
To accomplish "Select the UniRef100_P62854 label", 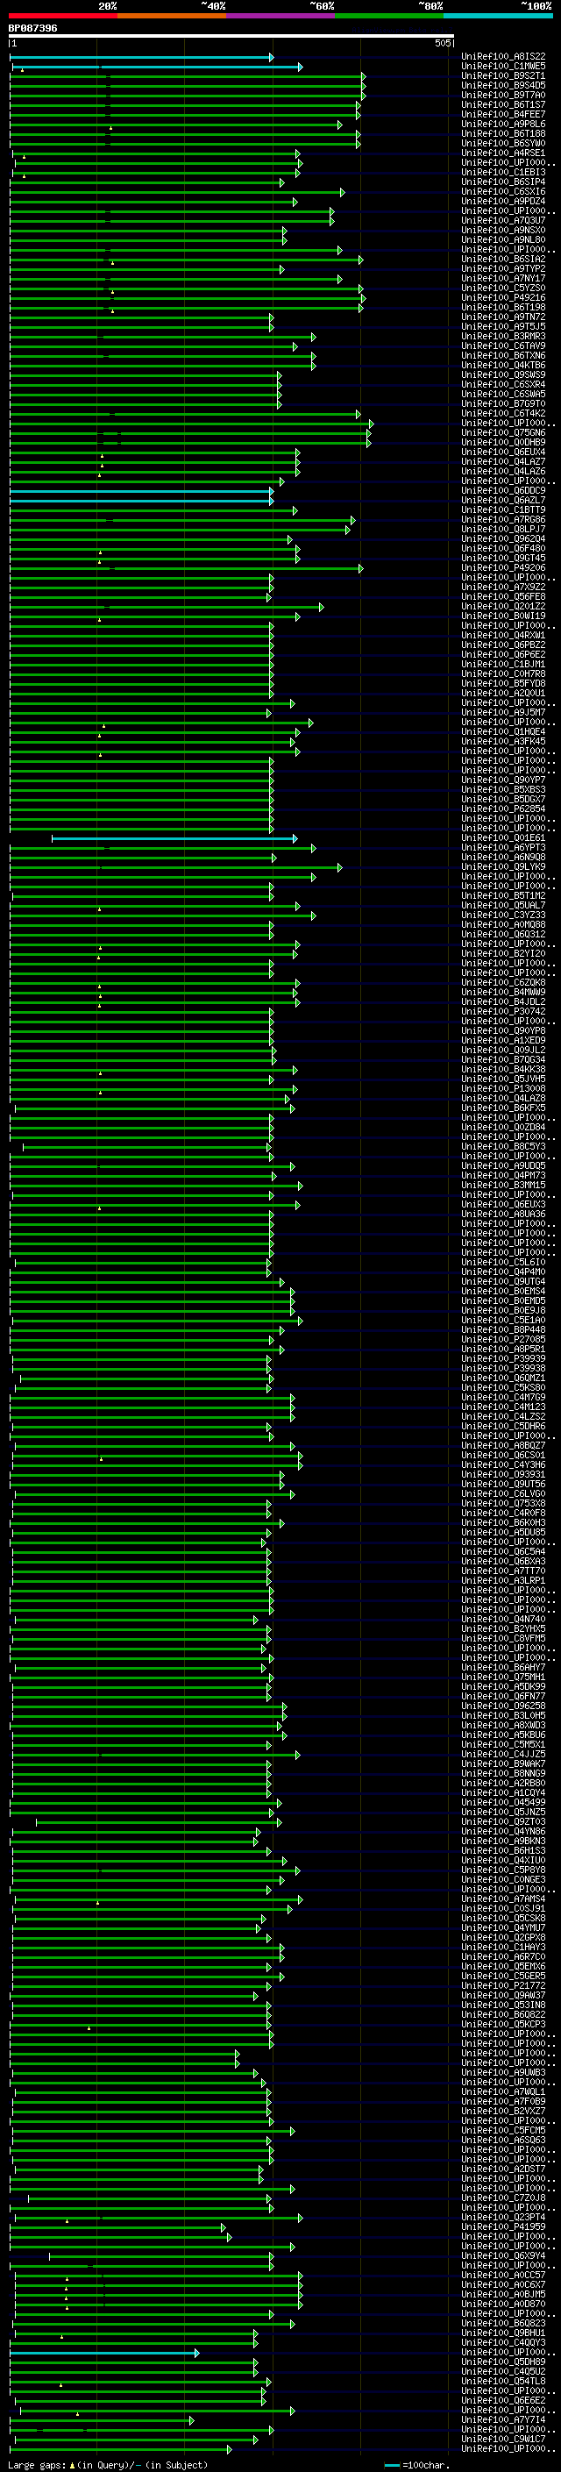I will point(503,809).
